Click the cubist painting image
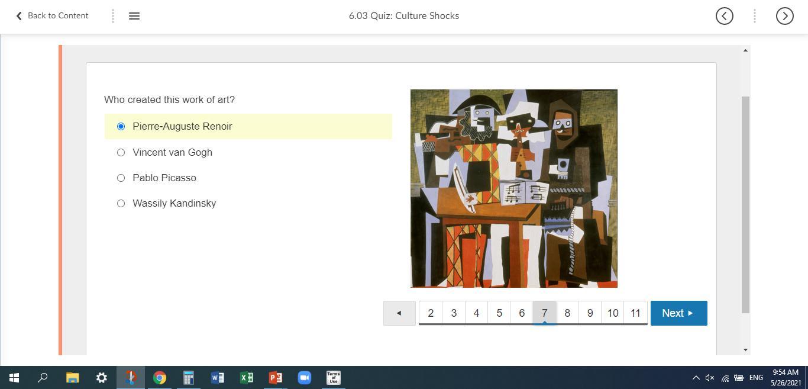 coord(514,188)
